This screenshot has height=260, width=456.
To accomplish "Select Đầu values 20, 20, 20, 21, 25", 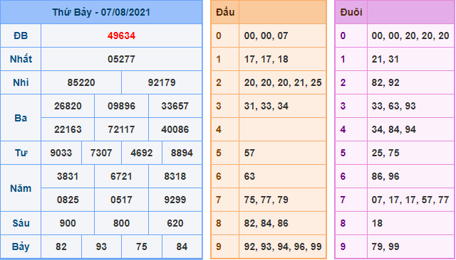I will pyautogui.click(x=283, y=82).
